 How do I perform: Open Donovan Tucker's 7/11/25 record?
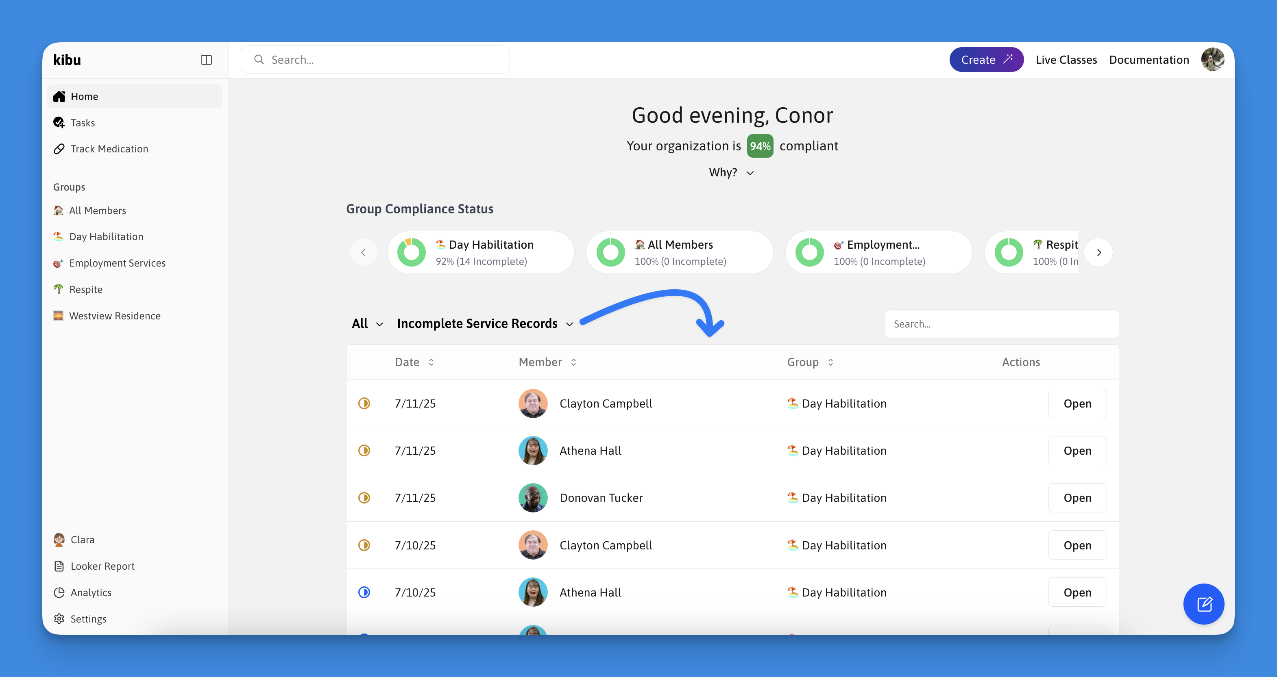[x=1077, y=498]
